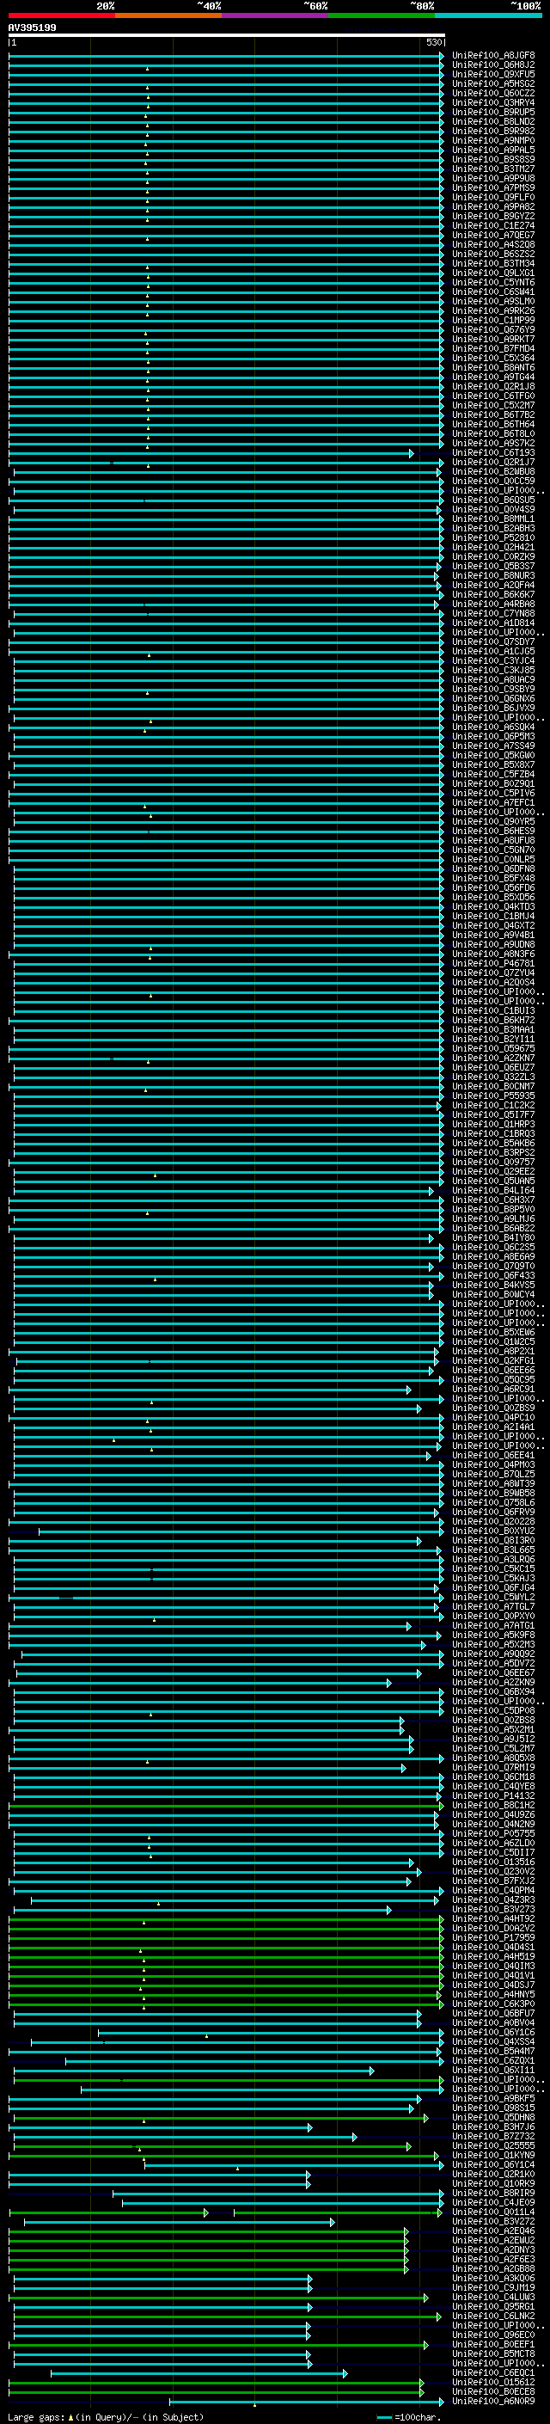Select the UniRef100_C6TFG0 label

point(493,396)
